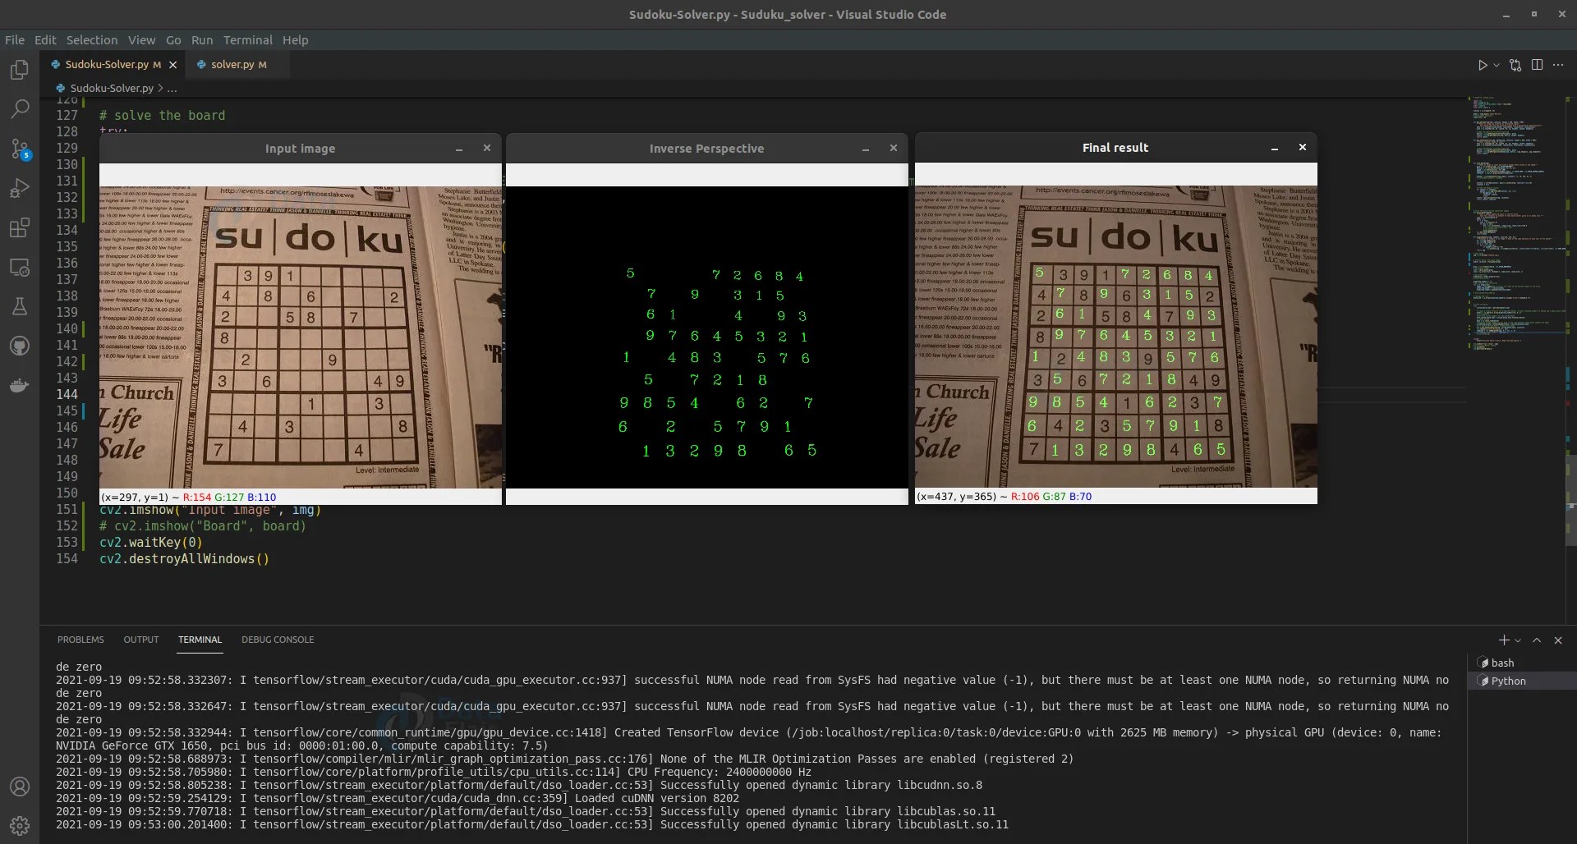Open the Search view
The image size is (1577, 844).
[20, 109]
